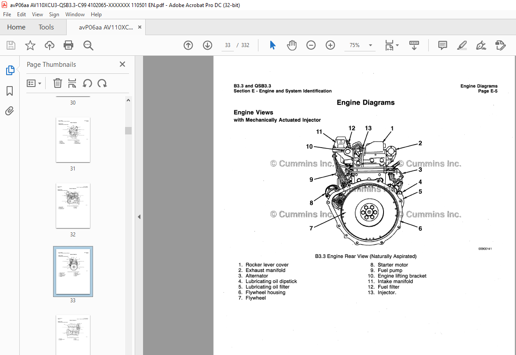This screenshot has width=516, height=355.
Task: Click the 'Engine Views' subheading
Action: [x=254, y=112]
